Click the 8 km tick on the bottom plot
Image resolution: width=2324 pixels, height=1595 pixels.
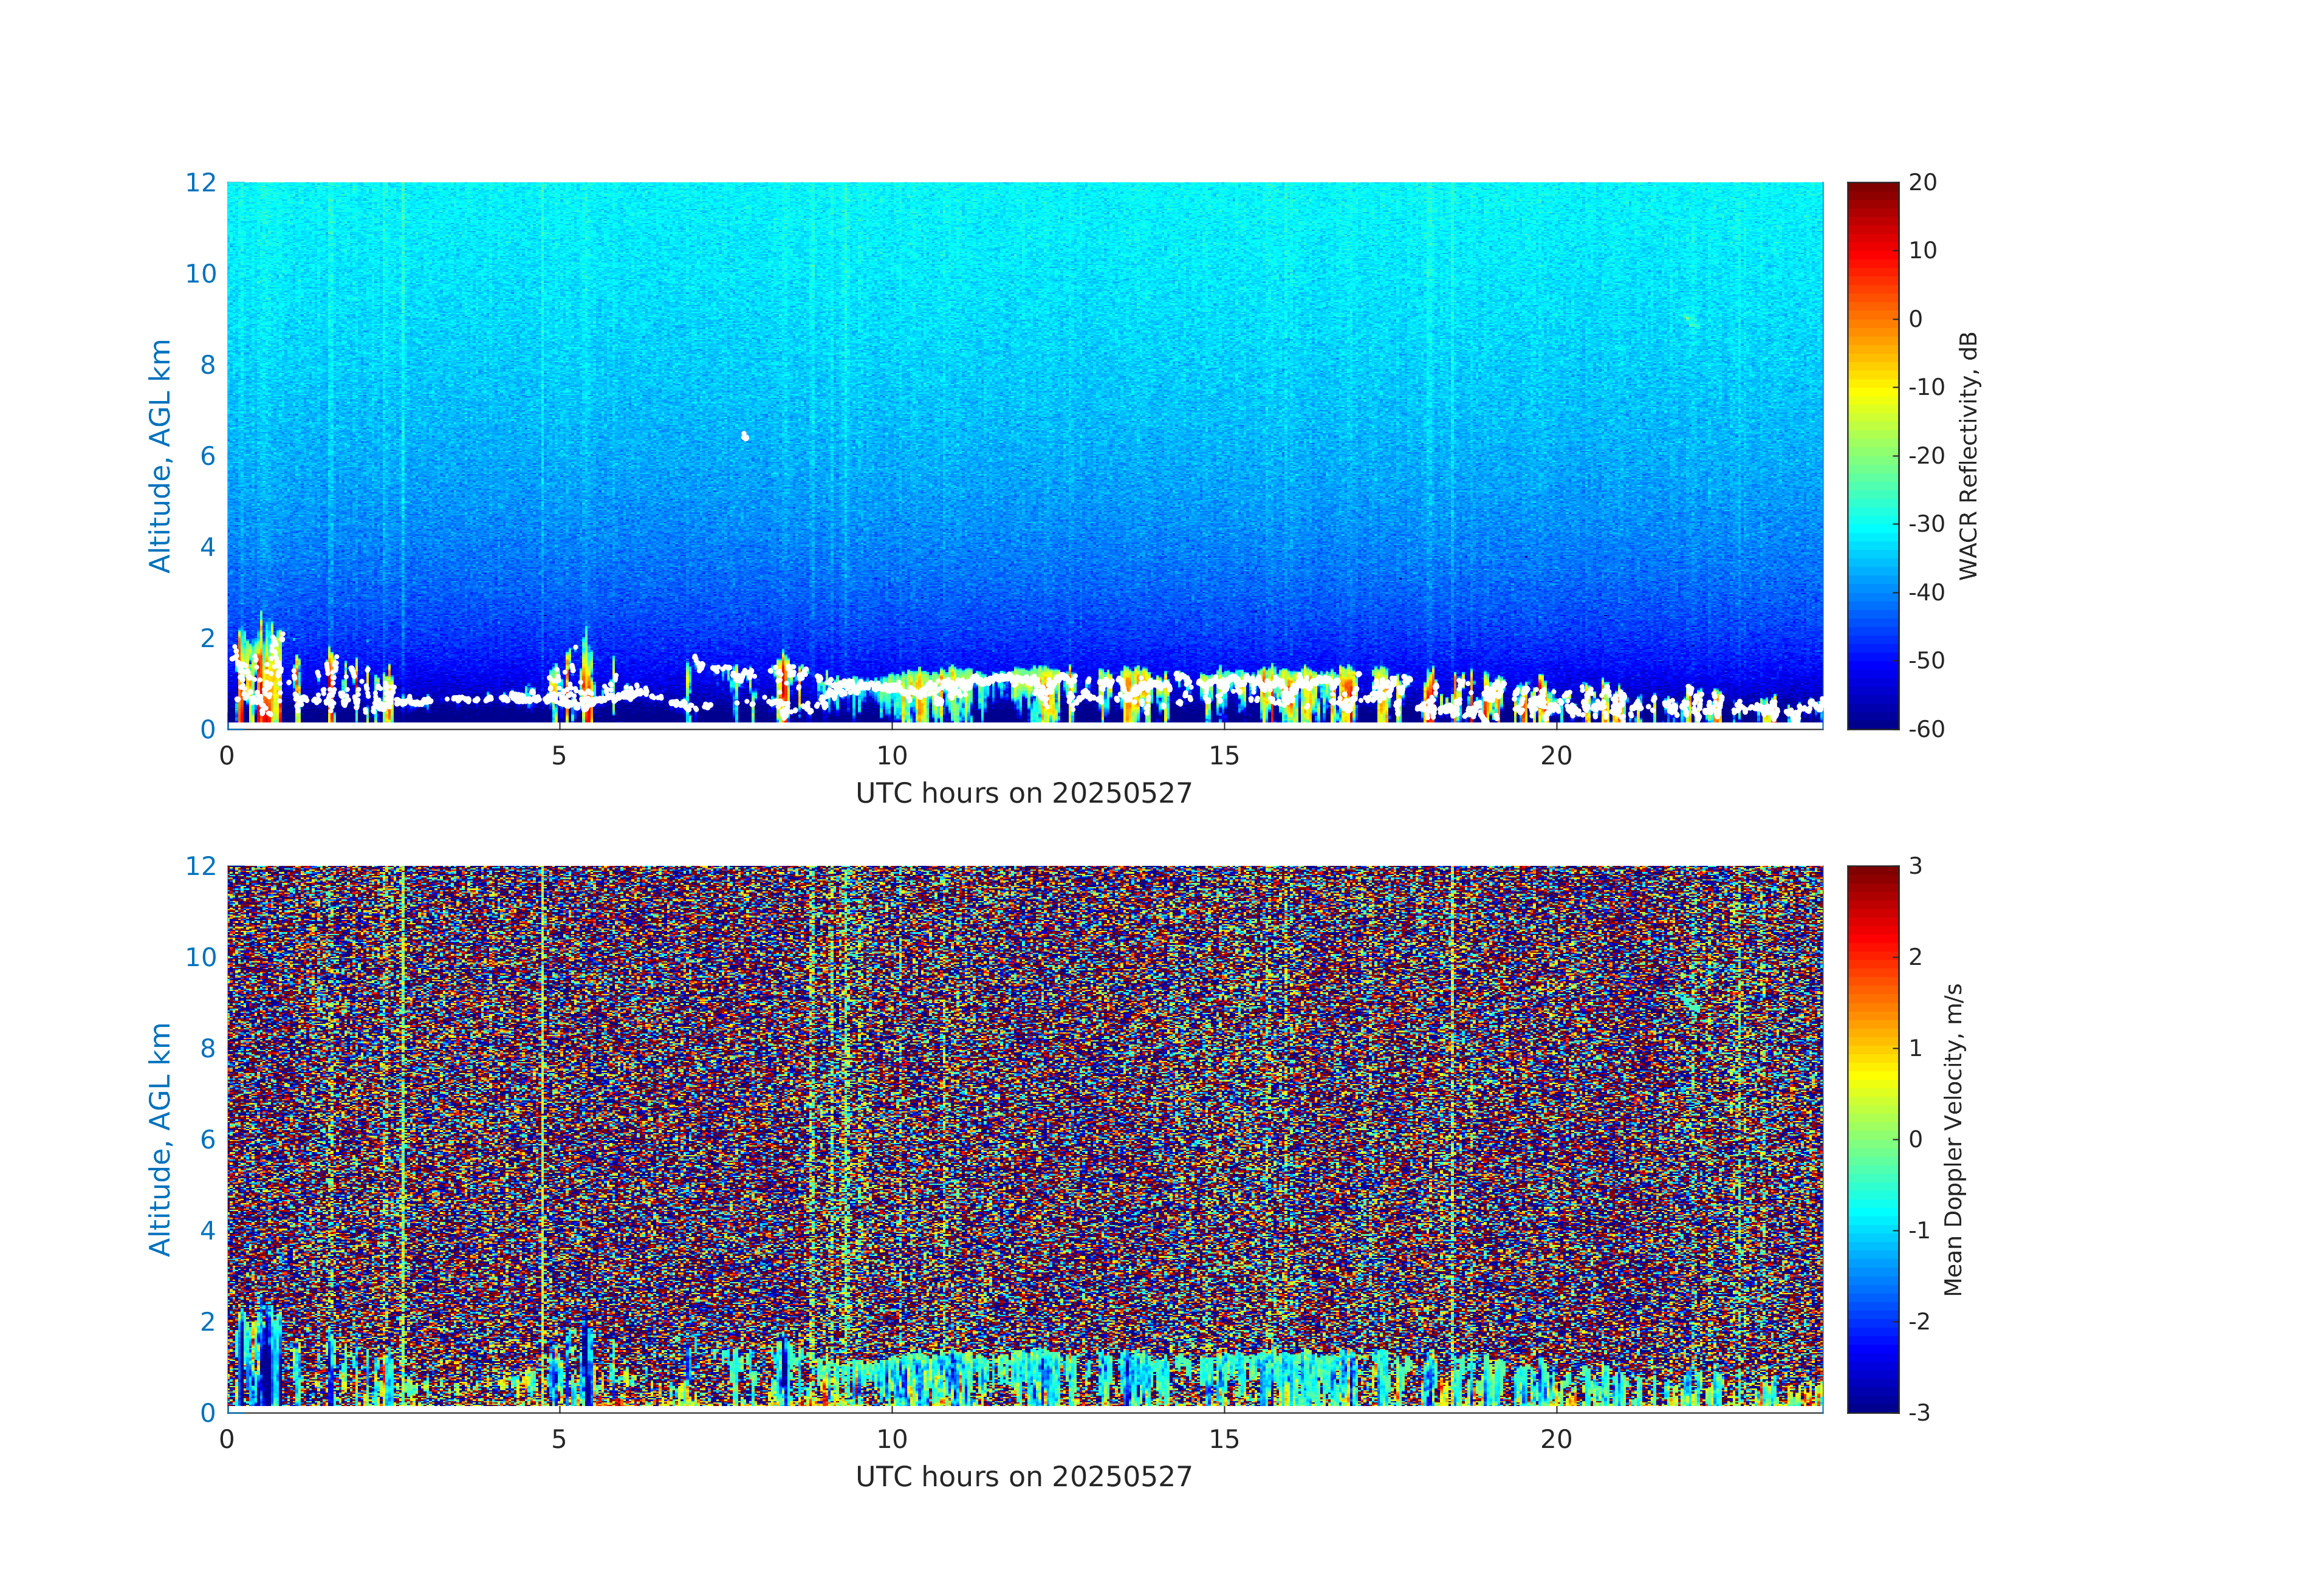[207, 1048]
